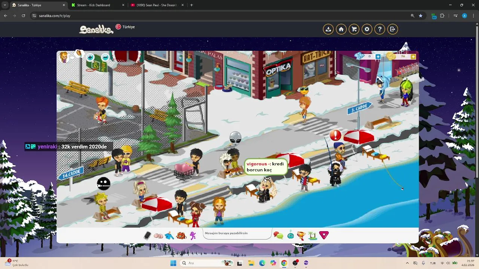Click the Windows taskbar search box
This screenshot has height=269, width=479.
(x=207, y=263)
